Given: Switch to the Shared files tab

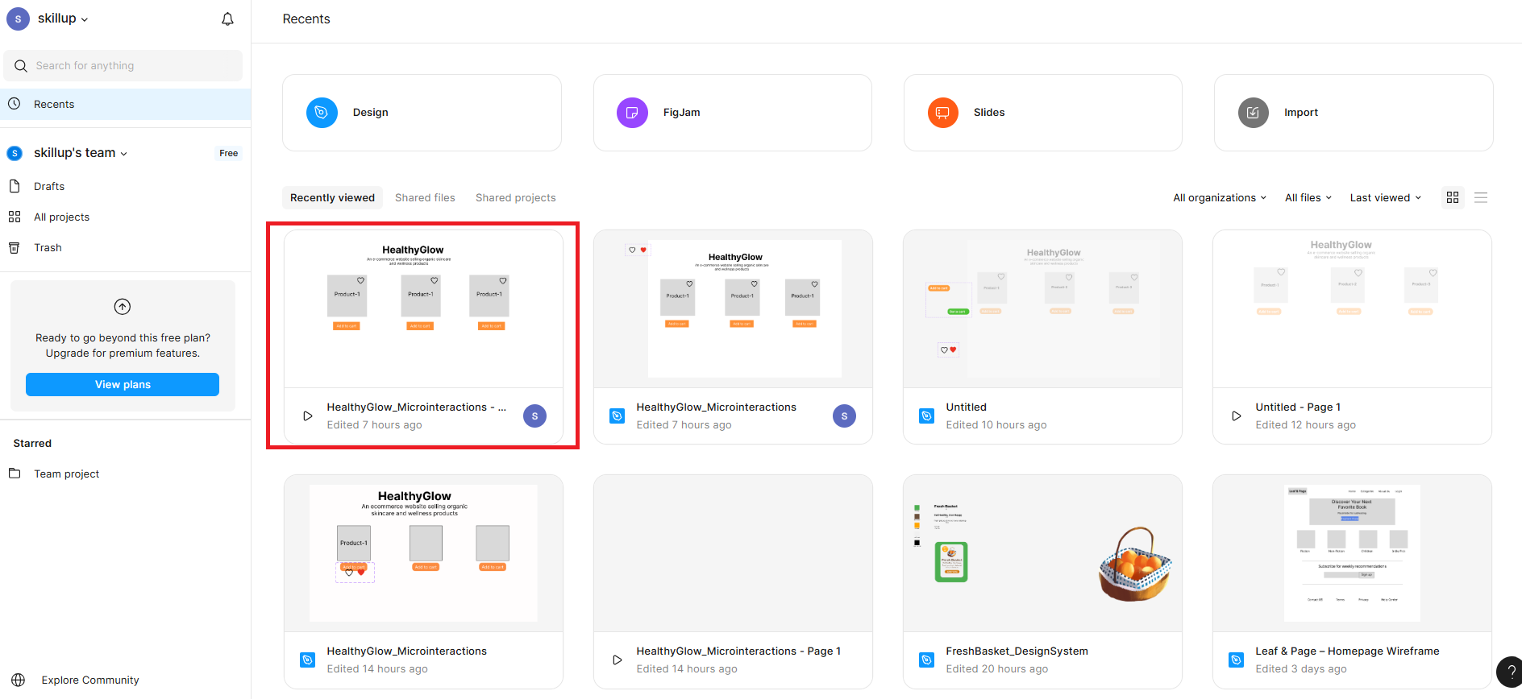Looking at the screenshot, I should (x=425, y=198).
